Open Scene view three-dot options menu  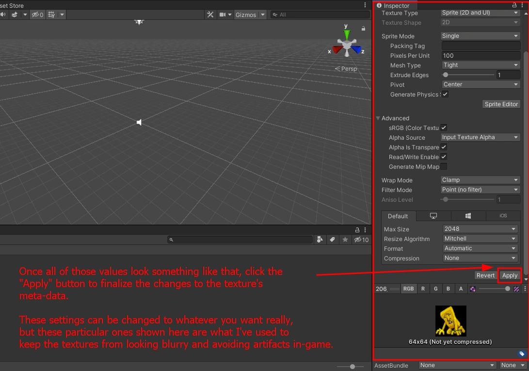pyautogui.click(x=365, y=5)
